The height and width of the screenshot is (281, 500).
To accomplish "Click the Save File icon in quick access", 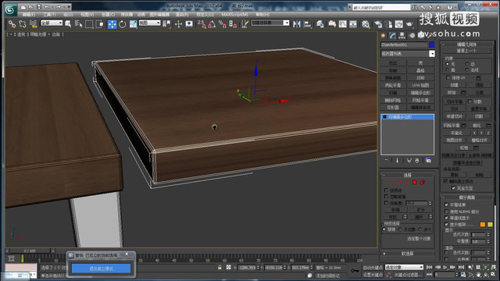I will (39, 7).
